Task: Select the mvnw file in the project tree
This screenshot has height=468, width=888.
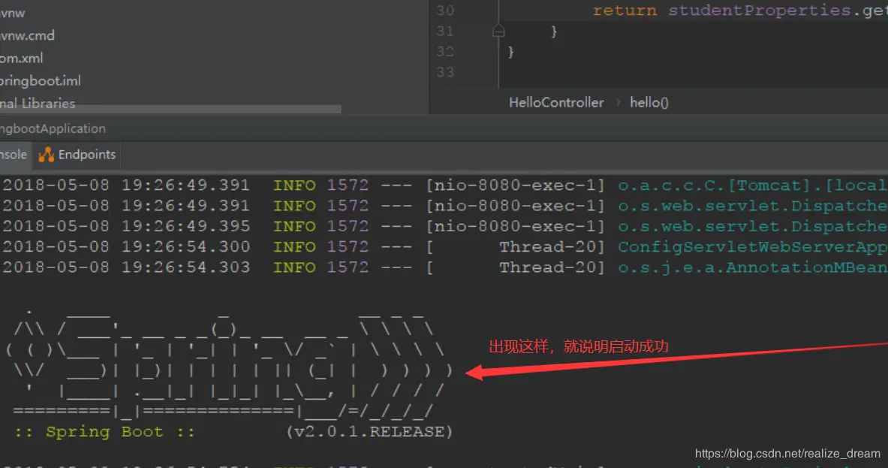Action: click(x=13, y=13)
